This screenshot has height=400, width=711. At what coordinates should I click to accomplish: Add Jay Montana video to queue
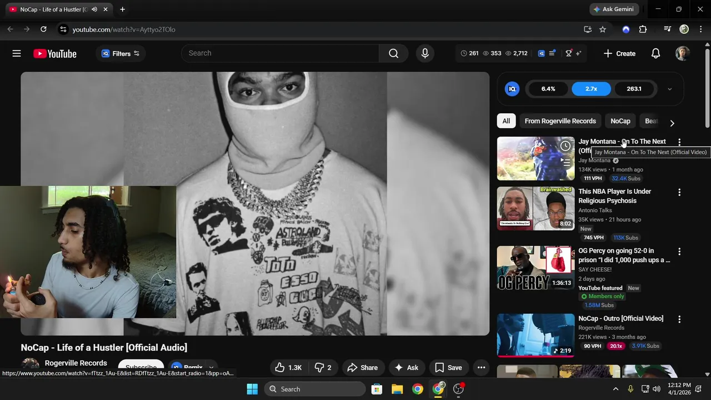[x=565, y=162]
